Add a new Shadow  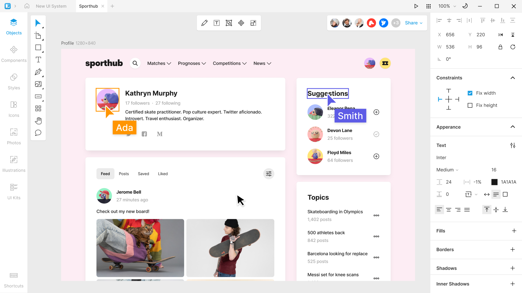pos(513,268)
